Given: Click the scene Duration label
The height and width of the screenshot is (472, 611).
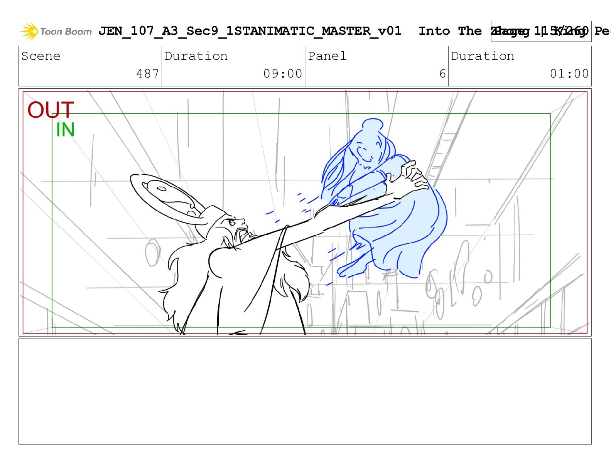Looking at the screenshot, I should point(196,56).
